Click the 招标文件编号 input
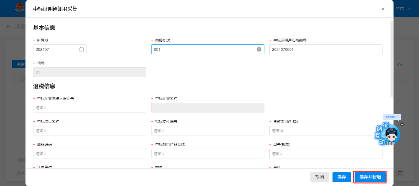 (x=208, y=131)
